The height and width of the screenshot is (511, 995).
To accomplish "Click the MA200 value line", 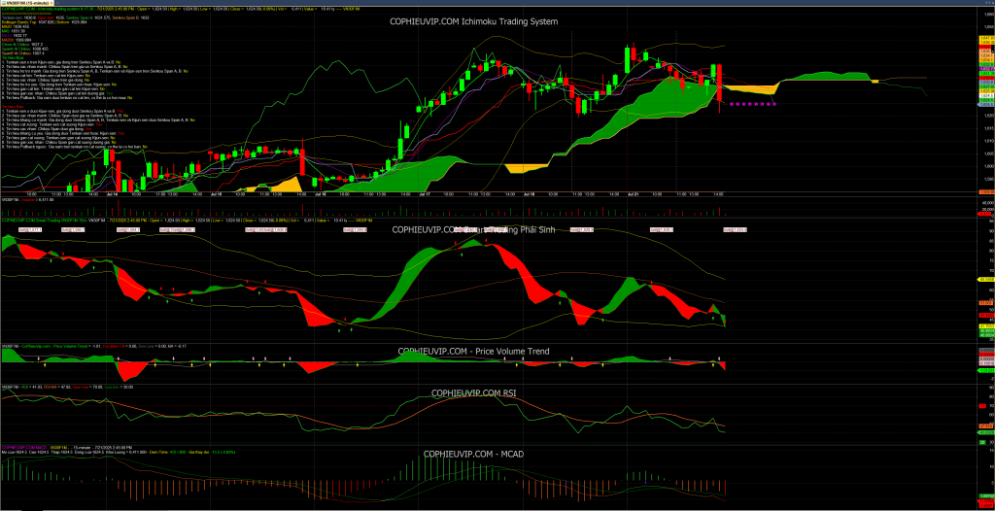I will 17,40.
